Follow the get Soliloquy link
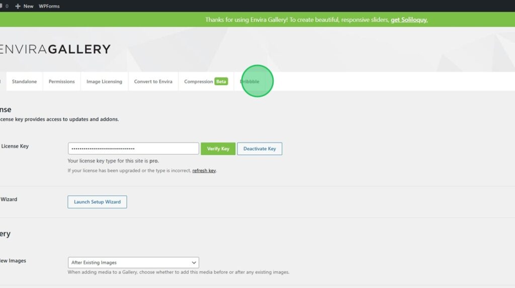Viewport: 515px width, 288px height. click(x=409, y=20)
